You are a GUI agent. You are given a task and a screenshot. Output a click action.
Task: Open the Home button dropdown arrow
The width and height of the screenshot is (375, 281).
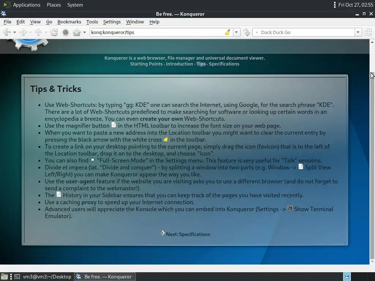tap(85, 32)
